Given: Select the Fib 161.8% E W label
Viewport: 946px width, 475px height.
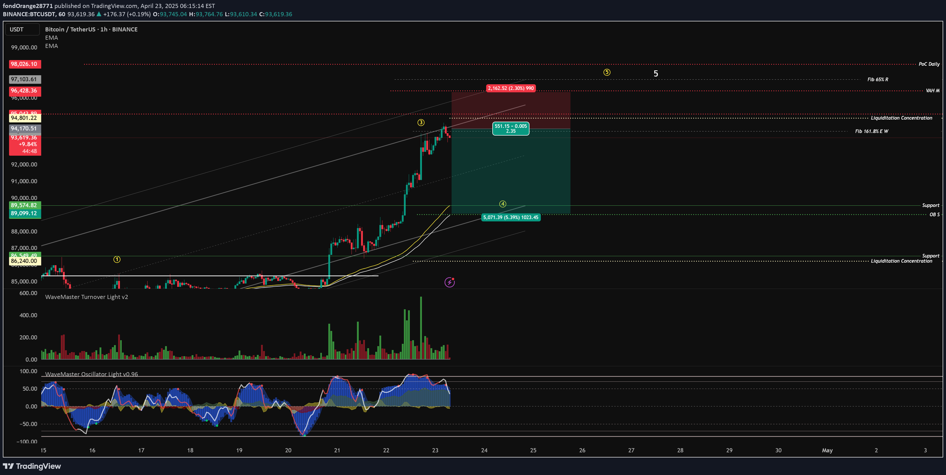Looking at the screenshot, I should (871, 131).
